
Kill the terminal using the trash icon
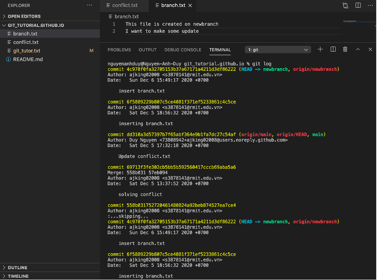(345, 49)
